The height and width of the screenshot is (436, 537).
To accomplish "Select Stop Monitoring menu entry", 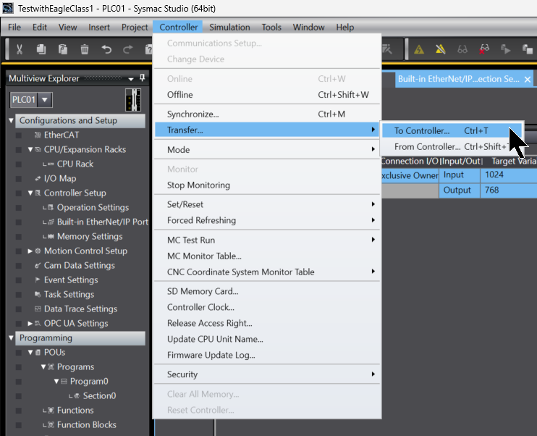I will (x=267, y=185).
